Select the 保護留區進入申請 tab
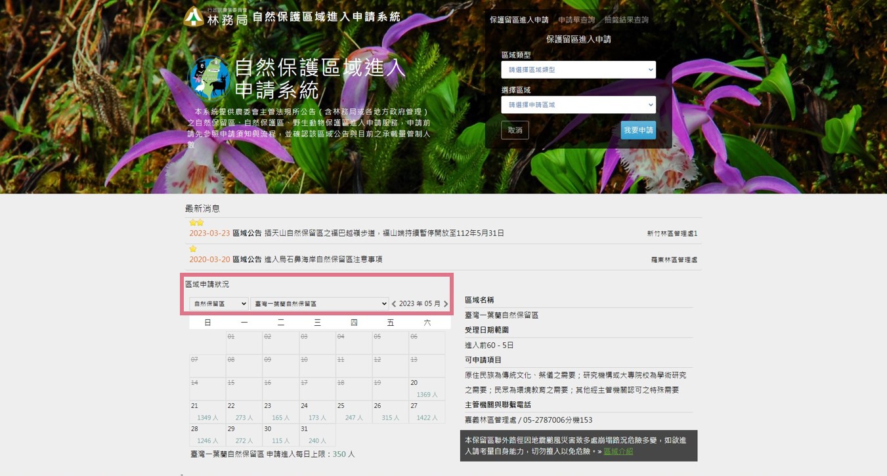The height and width of the screenshot is (476, 887). (x=519, y=20)
